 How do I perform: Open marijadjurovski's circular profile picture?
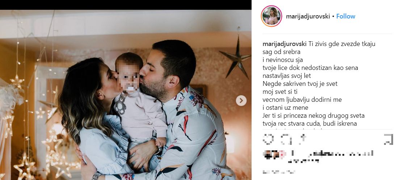(271, 16)
